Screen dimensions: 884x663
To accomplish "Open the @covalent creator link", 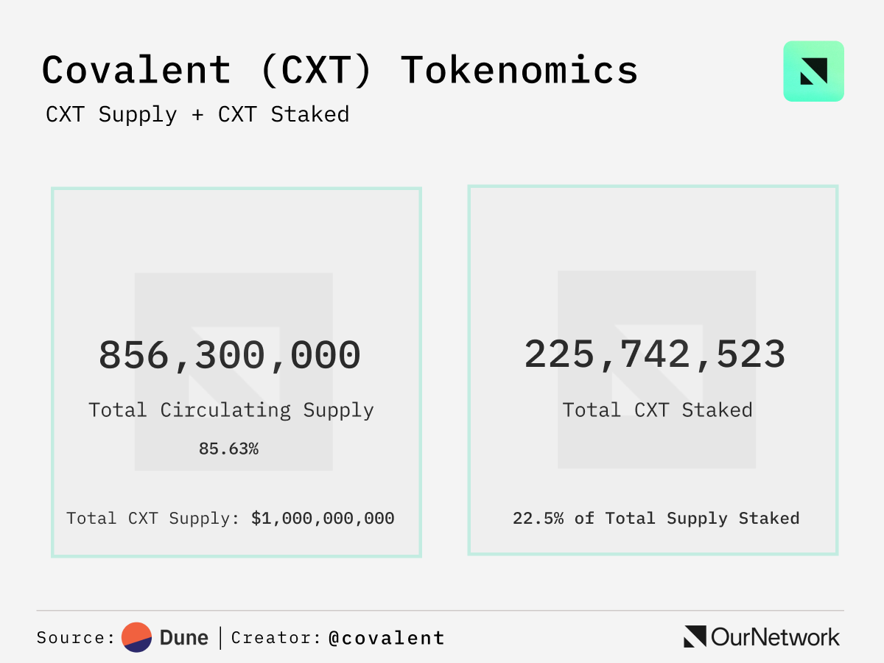I will coord(387,638).
